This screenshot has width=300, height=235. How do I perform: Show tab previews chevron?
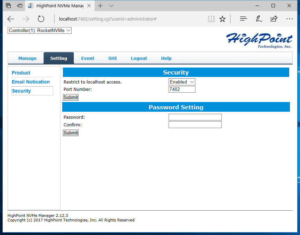pyautogui.click(x=111, y=6)
